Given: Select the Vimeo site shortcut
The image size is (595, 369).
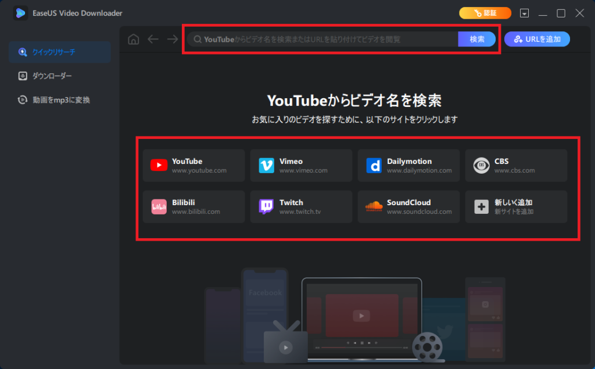Looking at the screenshot, I should tap(301, 165).
